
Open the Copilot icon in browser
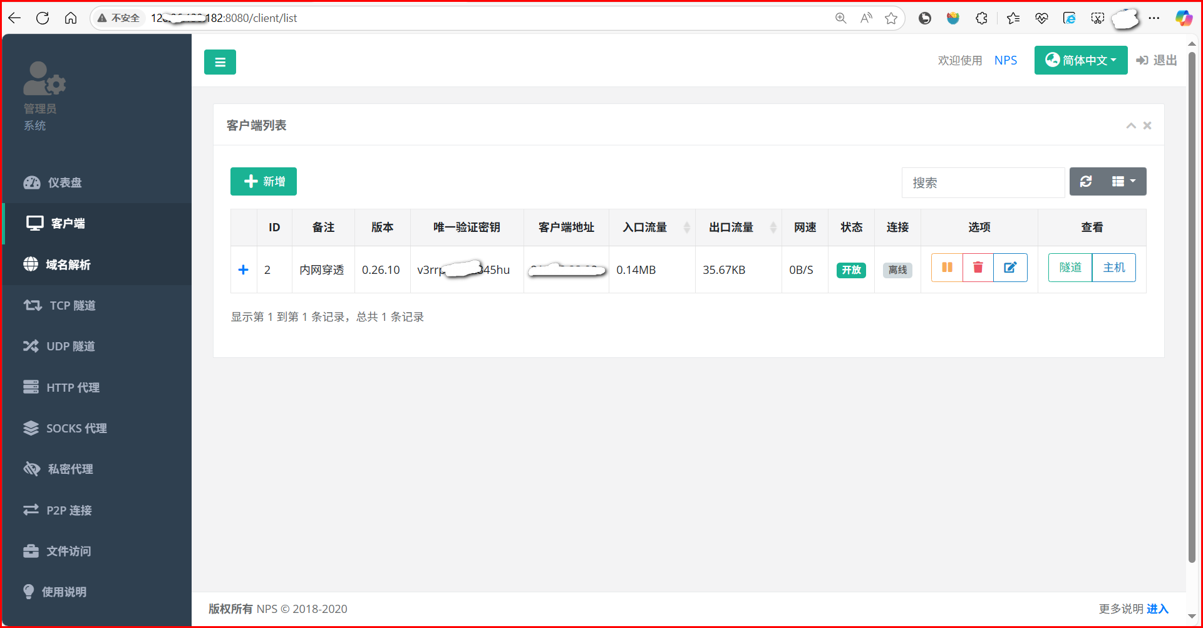click(1183, 18)
